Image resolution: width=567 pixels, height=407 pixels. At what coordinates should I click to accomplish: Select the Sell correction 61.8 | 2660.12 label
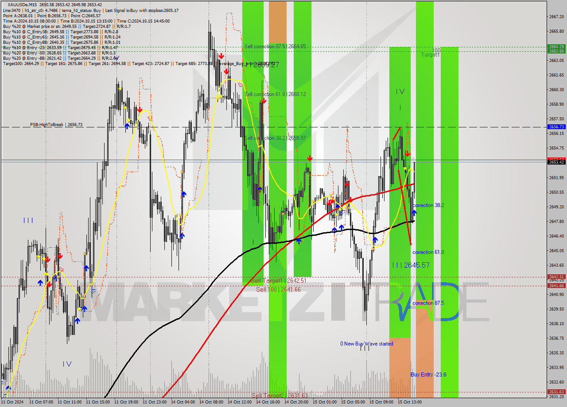click(275, 94)
